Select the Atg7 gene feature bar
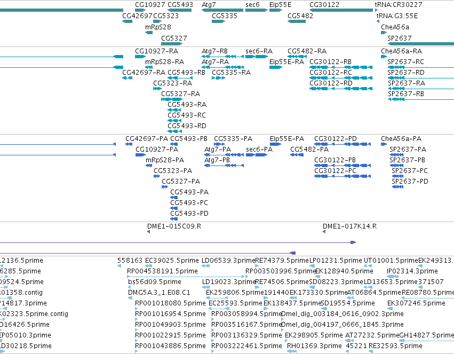This screenshot has height=354, width=454. tap(222, 10)
